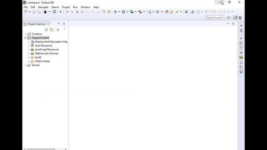The height and width of the screenshot is (150, 267).
Task: Open the Project menu
Action: [66, 7]
